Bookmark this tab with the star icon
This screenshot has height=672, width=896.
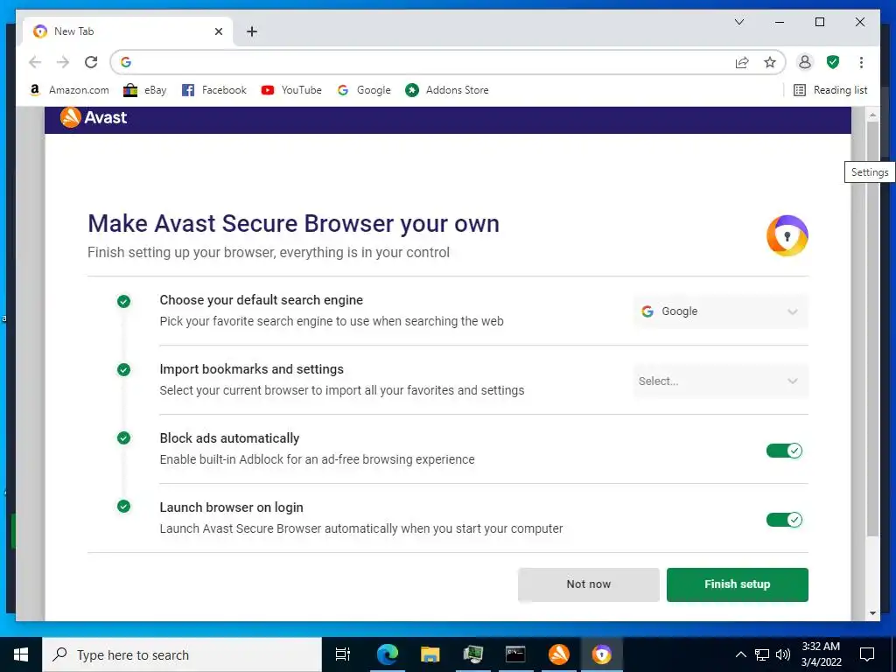(770, 62)
